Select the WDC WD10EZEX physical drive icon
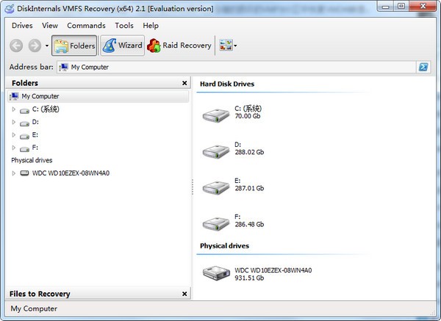Viewport: 441px width, 321px height. 216,273
